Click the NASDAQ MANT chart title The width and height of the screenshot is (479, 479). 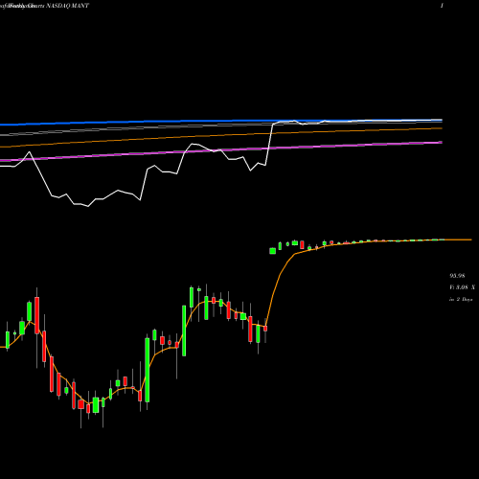pos(68,6)
